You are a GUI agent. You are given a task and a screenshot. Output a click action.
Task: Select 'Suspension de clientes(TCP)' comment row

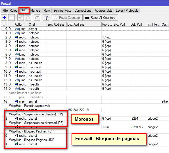[34, 114]
